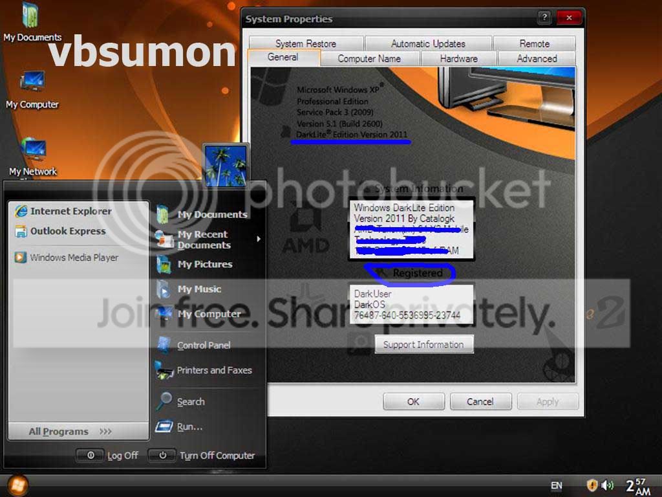Switch to the Remote tab
The width and height of the screenshot is (662, 497).
click(x=534, y=43)
